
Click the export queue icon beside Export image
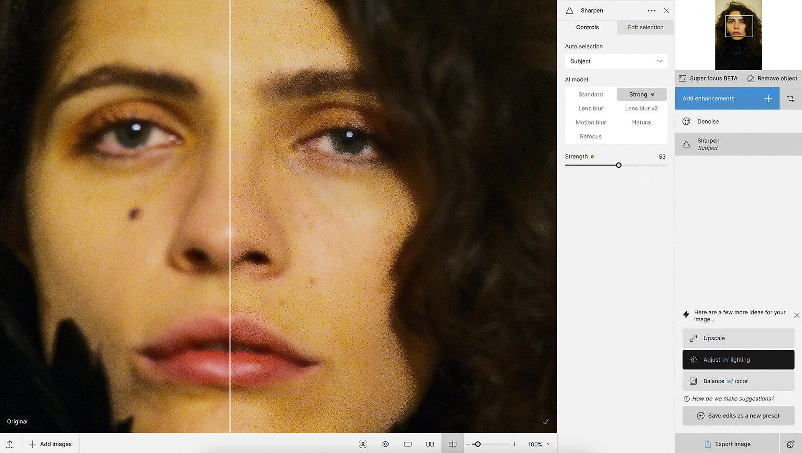tap(790, 444)
